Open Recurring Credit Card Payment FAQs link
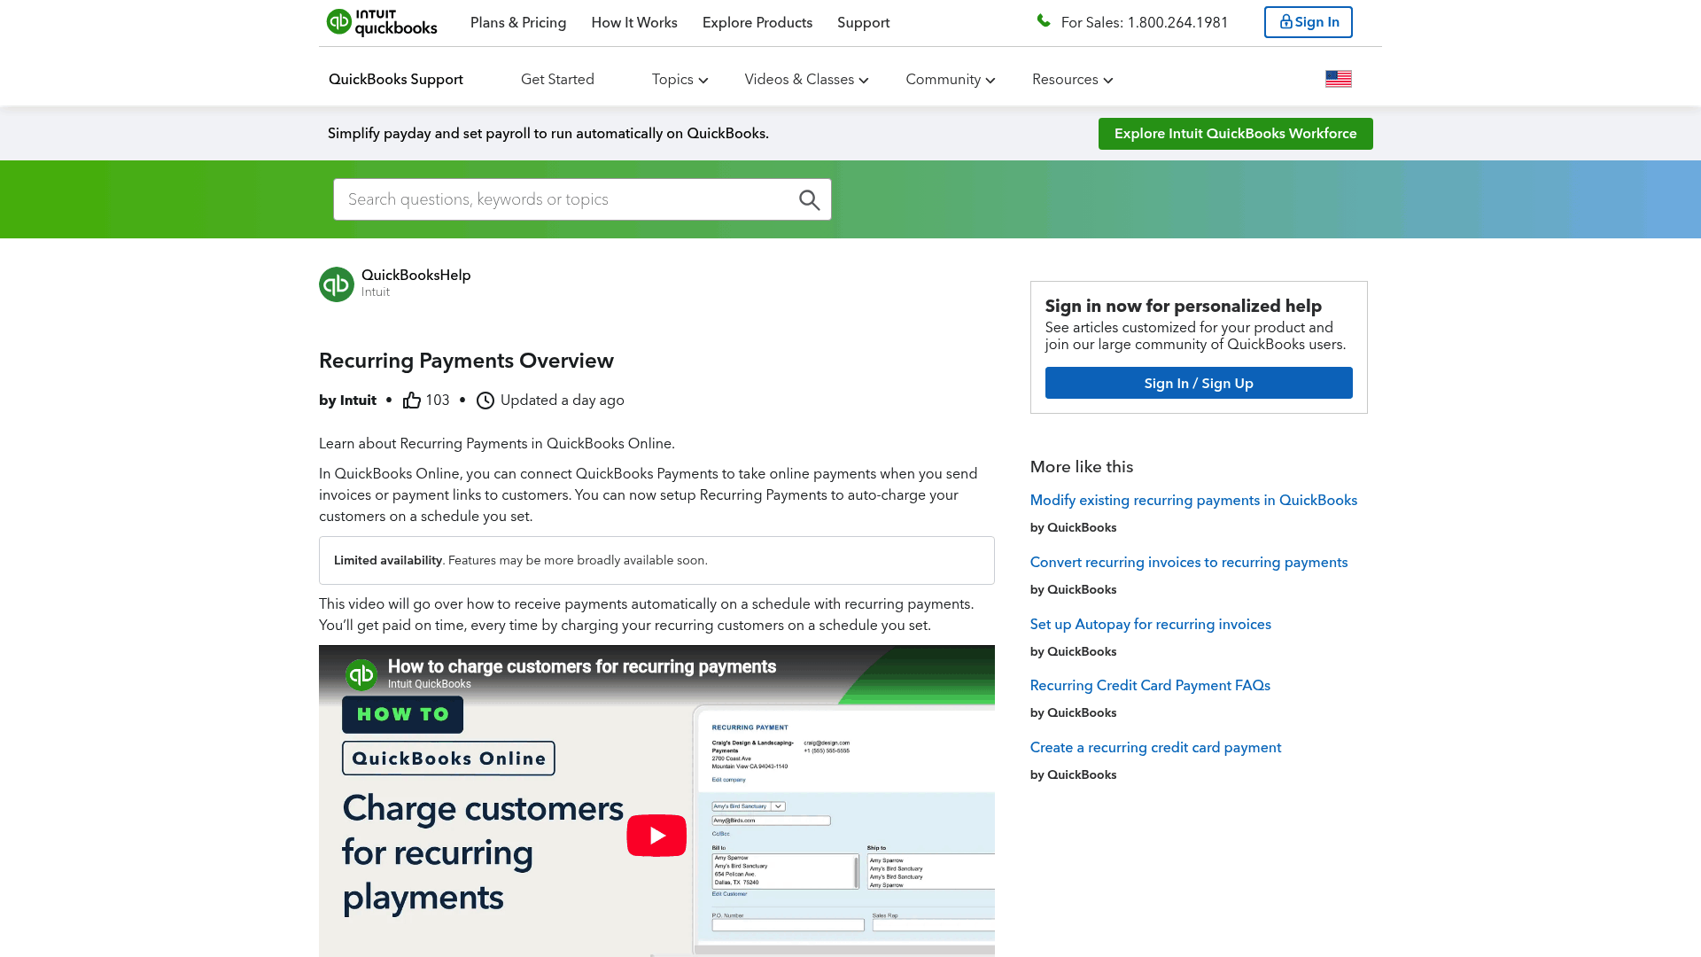The width and height of the screenshot is (1701, 957). point(1150,686)
